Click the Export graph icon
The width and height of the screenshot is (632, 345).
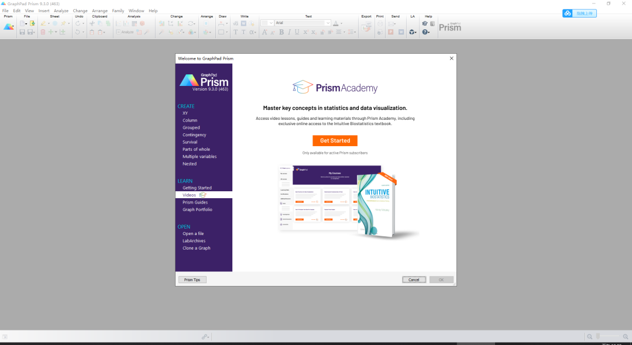point(366,27)
